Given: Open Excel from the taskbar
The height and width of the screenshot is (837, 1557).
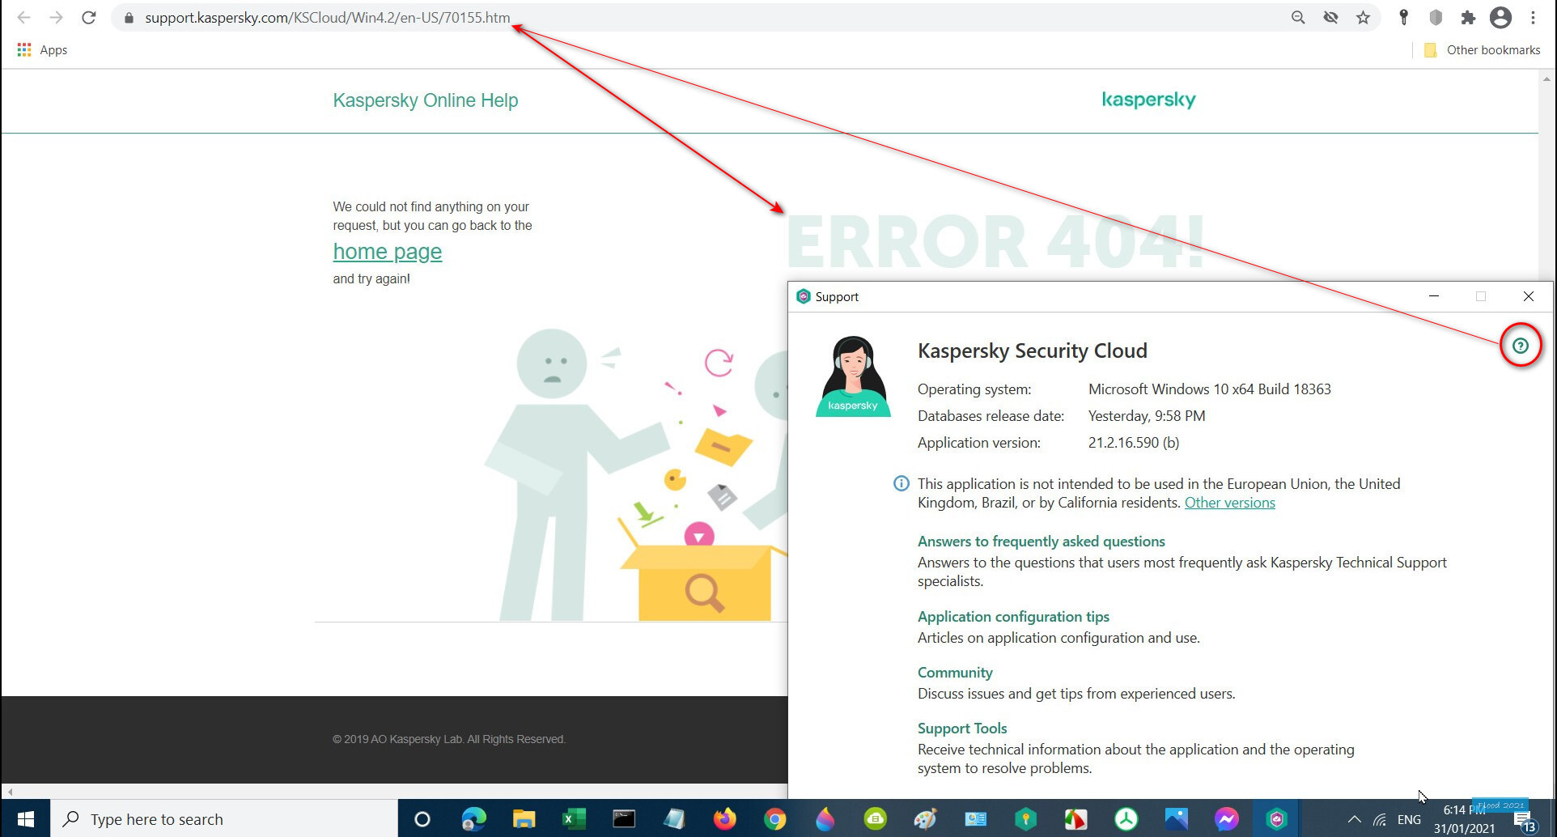Looking at the screenshot, I should (574, 819).
